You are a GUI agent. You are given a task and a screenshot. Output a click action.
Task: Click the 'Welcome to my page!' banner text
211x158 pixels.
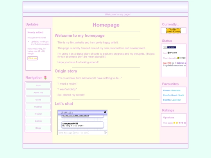(x=118, y=14)
